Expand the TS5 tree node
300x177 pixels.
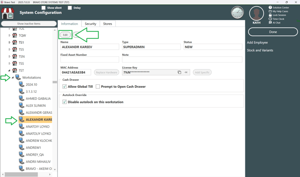click(9, 49)
